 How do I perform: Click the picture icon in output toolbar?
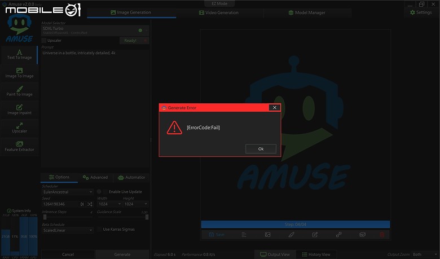(267, 235)
